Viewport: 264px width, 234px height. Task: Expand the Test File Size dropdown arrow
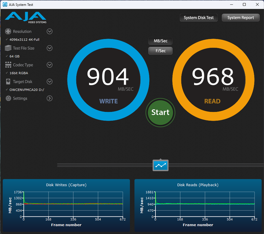pyautogui.click(x=49, y=48)
